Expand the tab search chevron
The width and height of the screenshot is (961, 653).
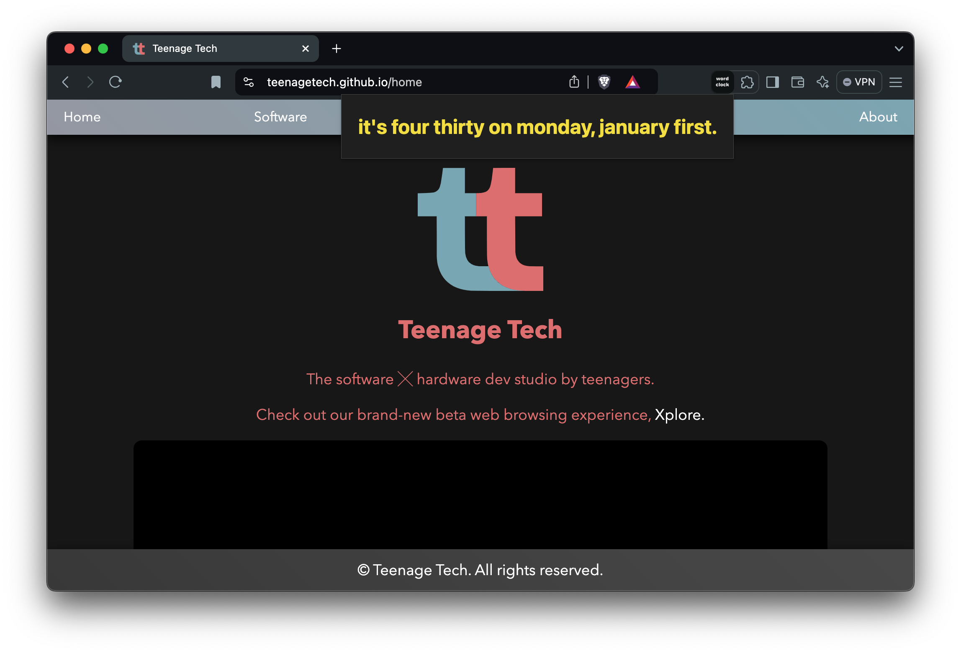(899, 49)
